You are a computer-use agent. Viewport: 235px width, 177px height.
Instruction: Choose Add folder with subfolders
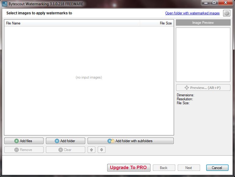tap(131, 141)
